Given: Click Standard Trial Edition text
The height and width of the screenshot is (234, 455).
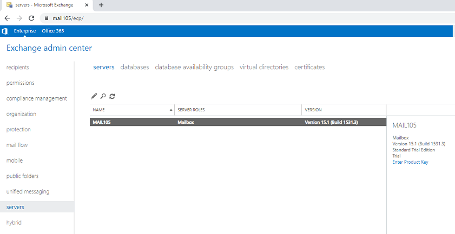Looking at the screenshot, I should 414,150.
